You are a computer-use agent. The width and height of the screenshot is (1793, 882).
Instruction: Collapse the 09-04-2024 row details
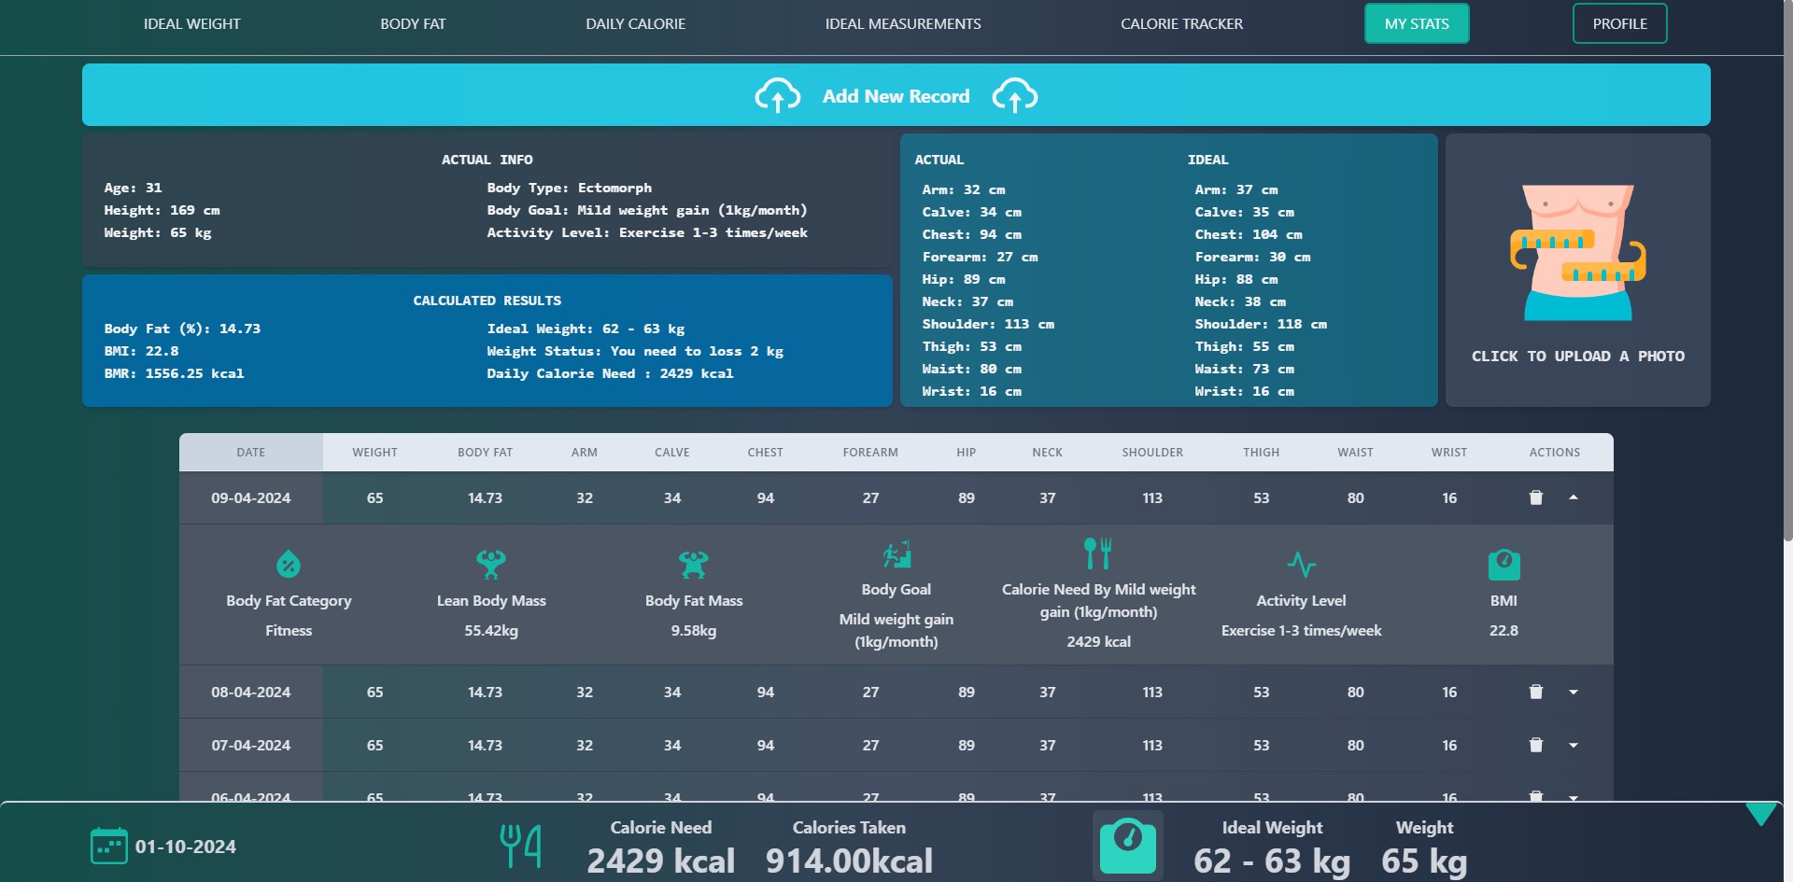tap(1574, 497)
